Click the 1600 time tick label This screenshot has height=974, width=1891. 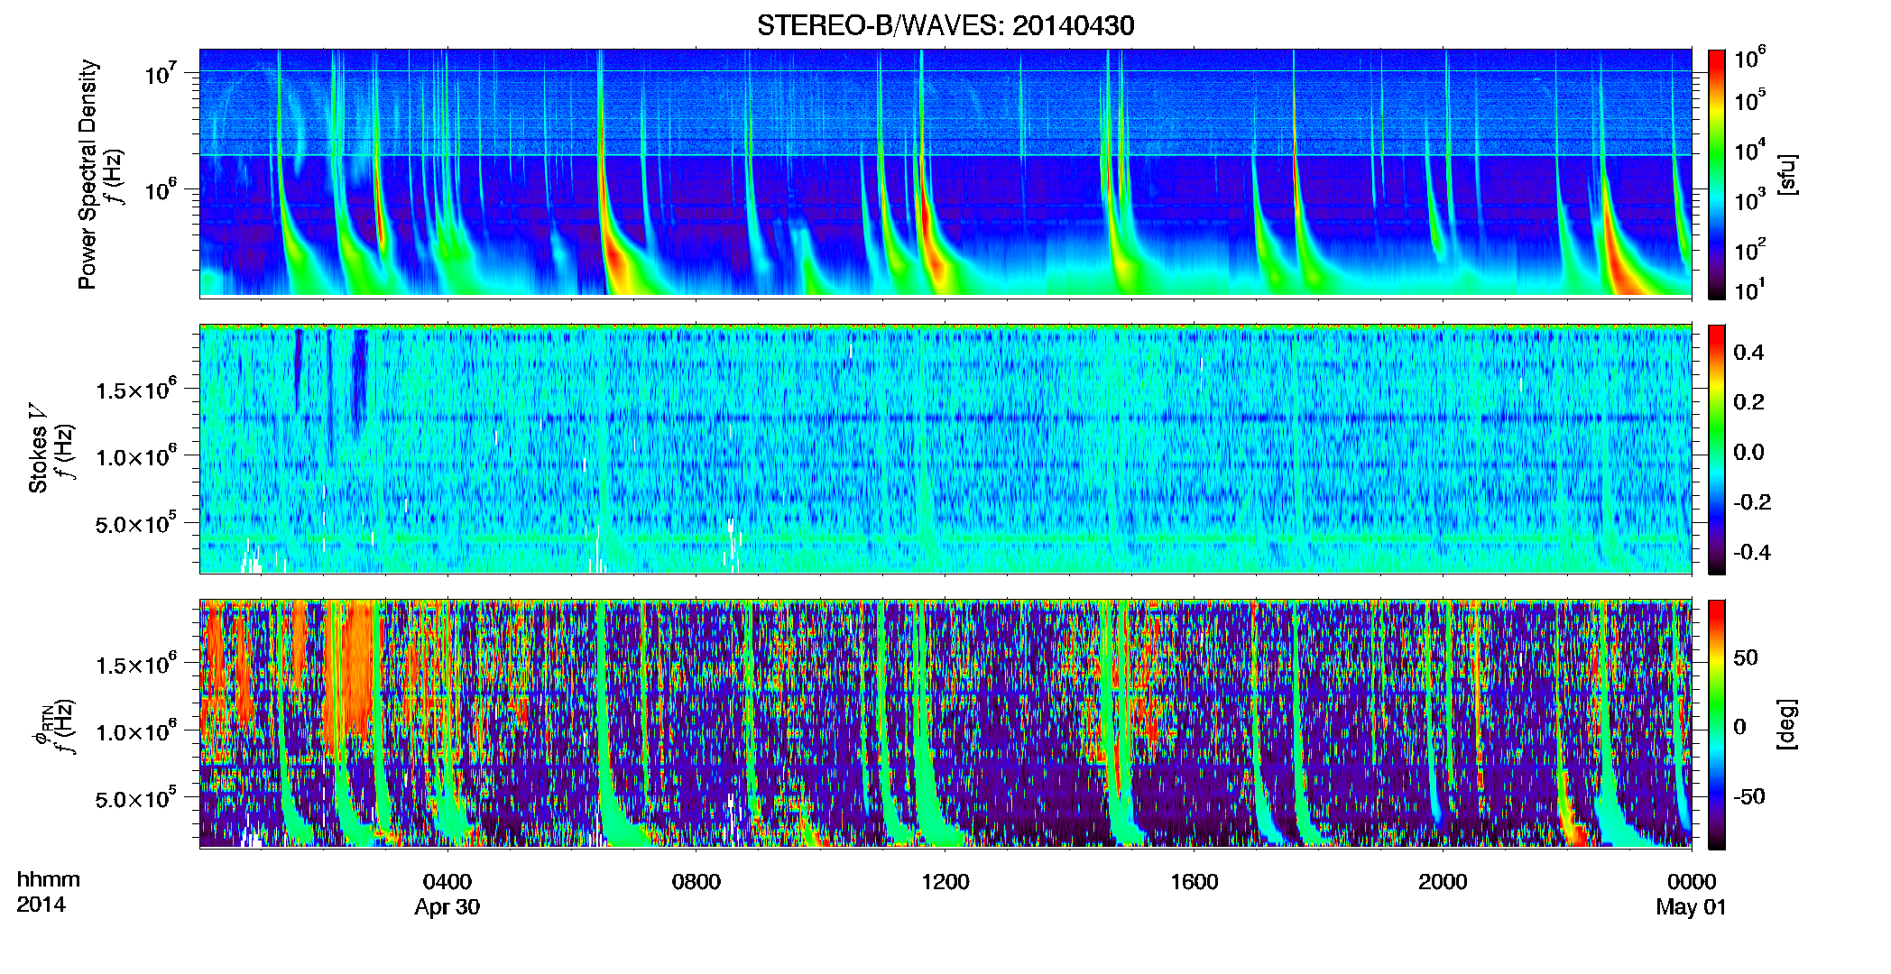(1195, 881)
